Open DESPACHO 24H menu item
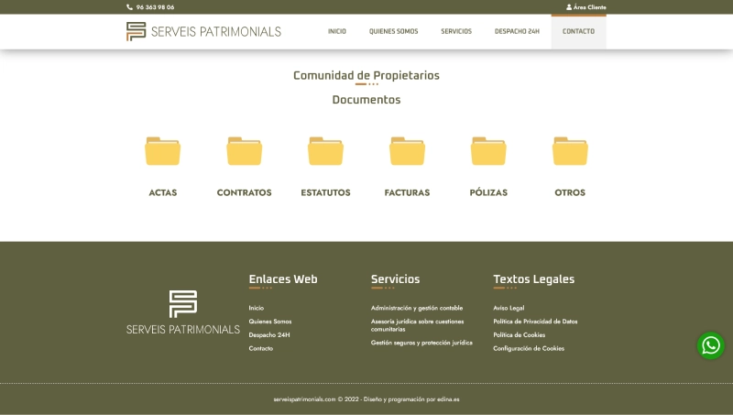Screen dimensions: 733x415 [517, 31]
